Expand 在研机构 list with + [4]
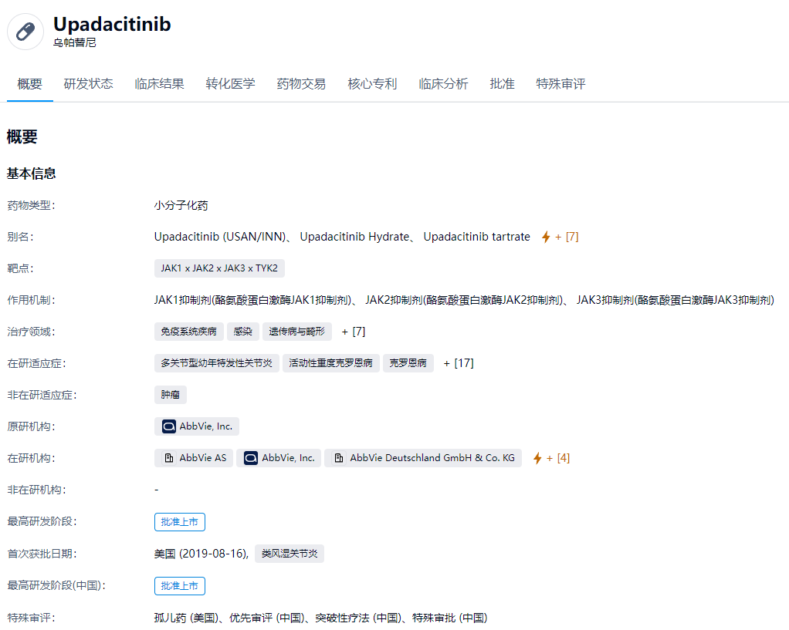 558,458
